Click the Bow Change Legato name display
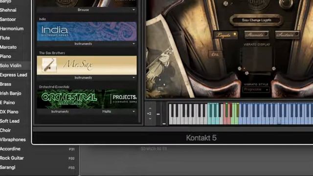This screenshot has height=176, width=313. [256, 20]
